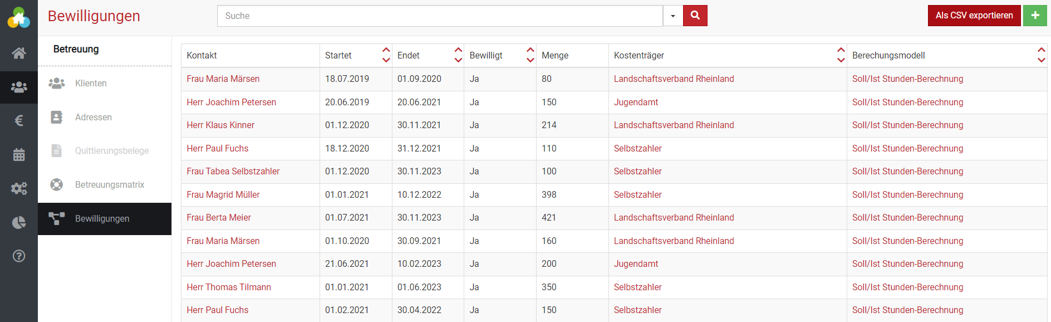Open Jugendamt link in 20.06.2019 row

click(636, 103)
